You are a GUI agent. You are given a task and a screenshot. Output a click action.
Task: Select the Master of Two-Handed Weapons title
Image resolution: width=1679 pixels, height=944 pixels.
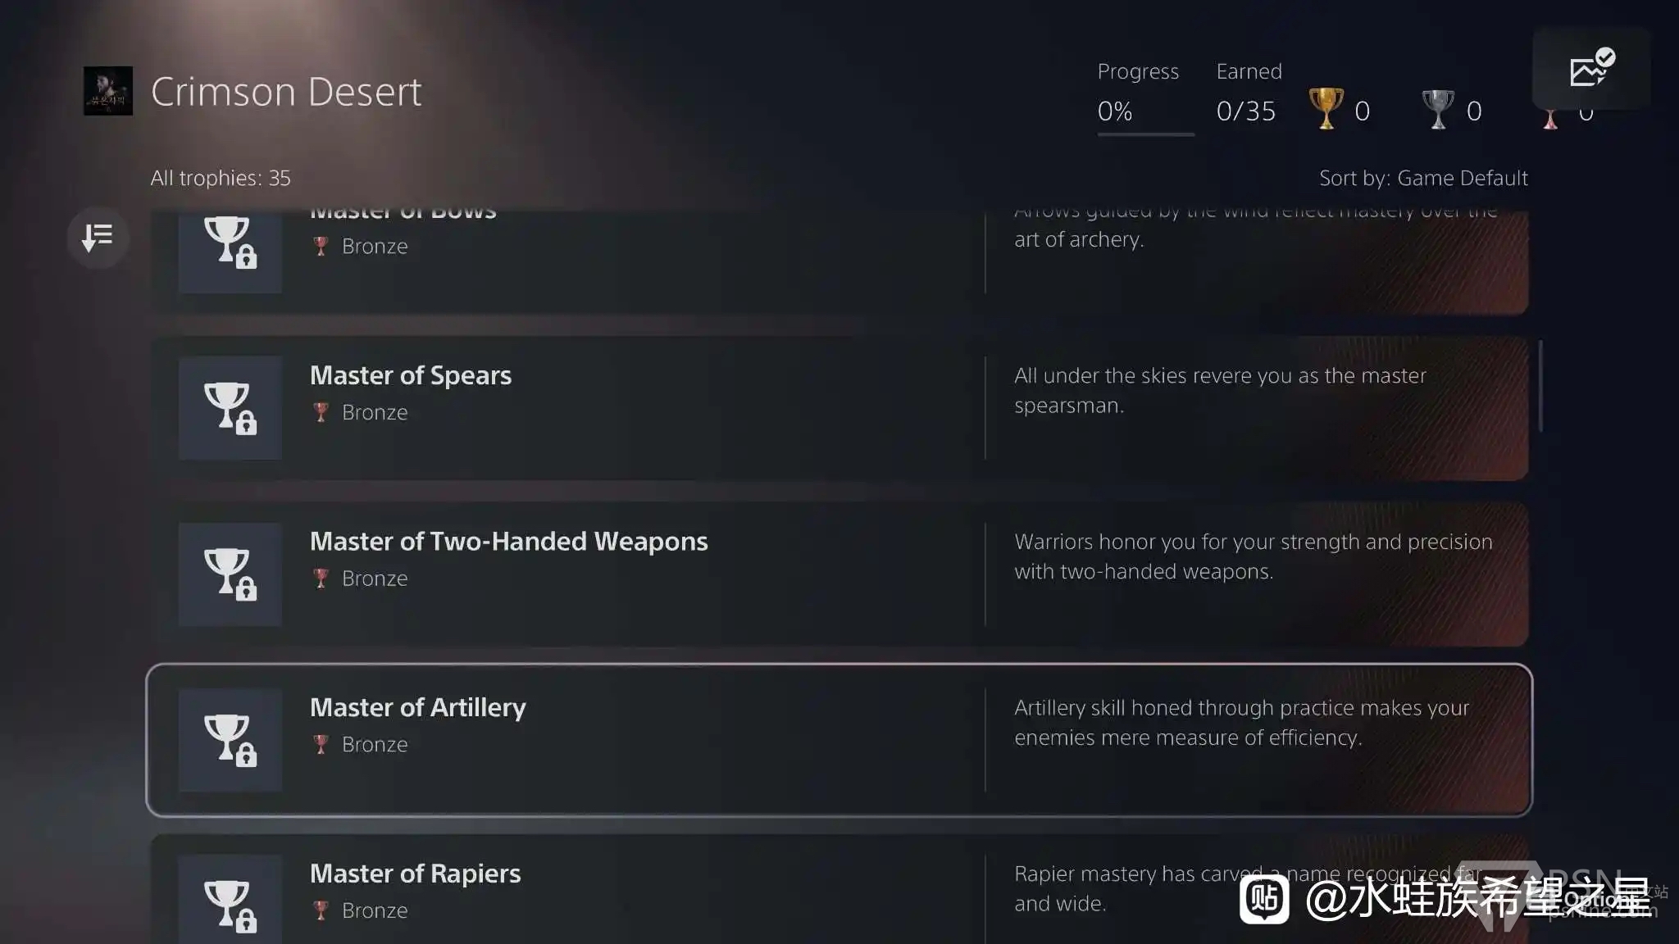[x=508, y=542]
